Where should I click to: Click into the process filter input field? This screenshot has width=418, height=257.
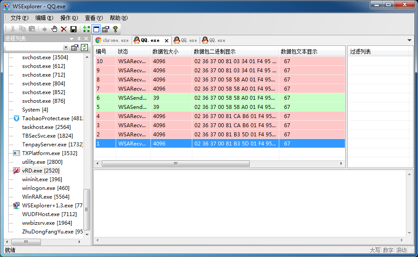tap(34, 47)
